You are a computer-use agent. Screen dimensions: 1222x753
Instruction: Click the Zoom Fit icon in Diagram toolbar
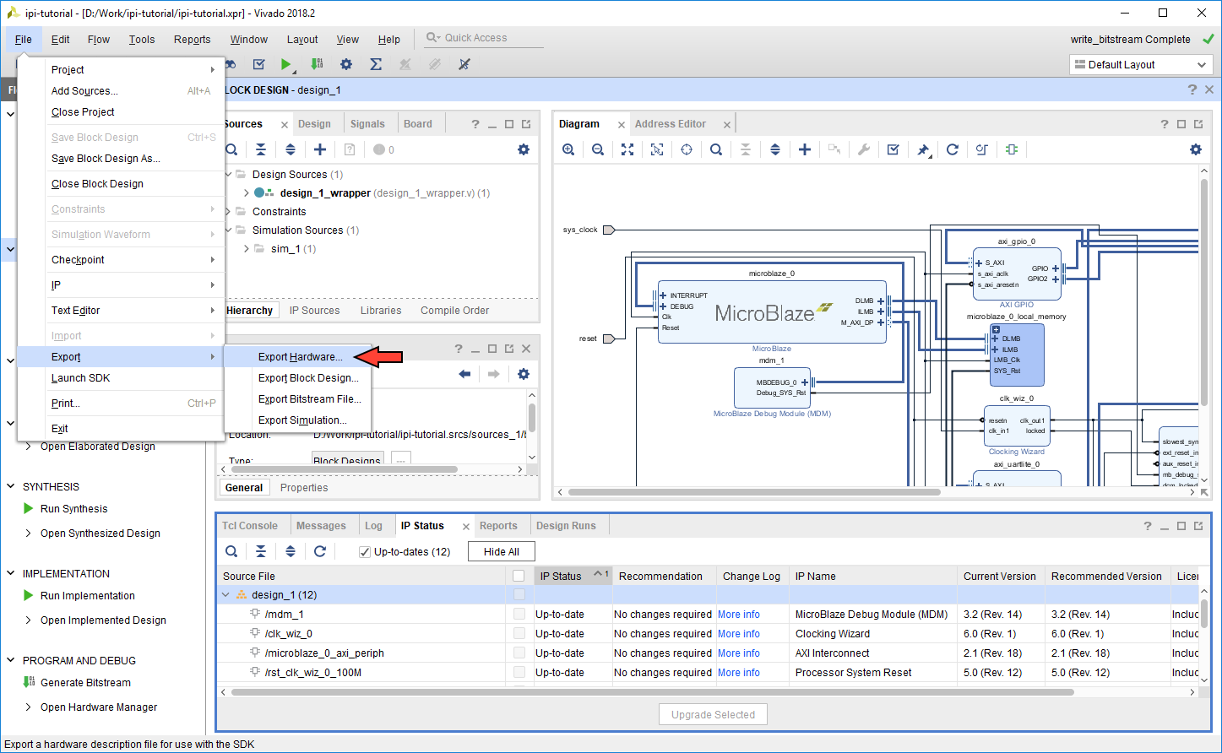tap(627, 149)
